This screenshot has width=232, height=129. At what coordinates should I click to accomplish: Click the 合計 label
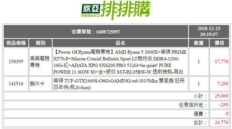200,123
